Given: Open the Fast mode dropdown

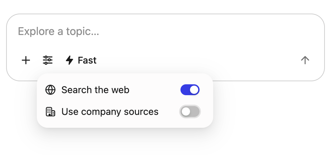Looking at the screenshot, I should (81, 61).
